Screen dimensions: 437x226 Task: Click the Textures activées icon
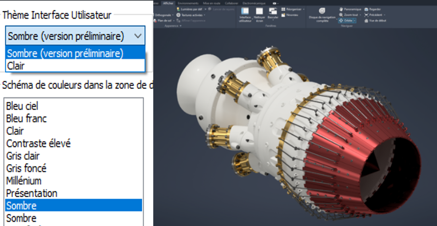click(178, 15)
